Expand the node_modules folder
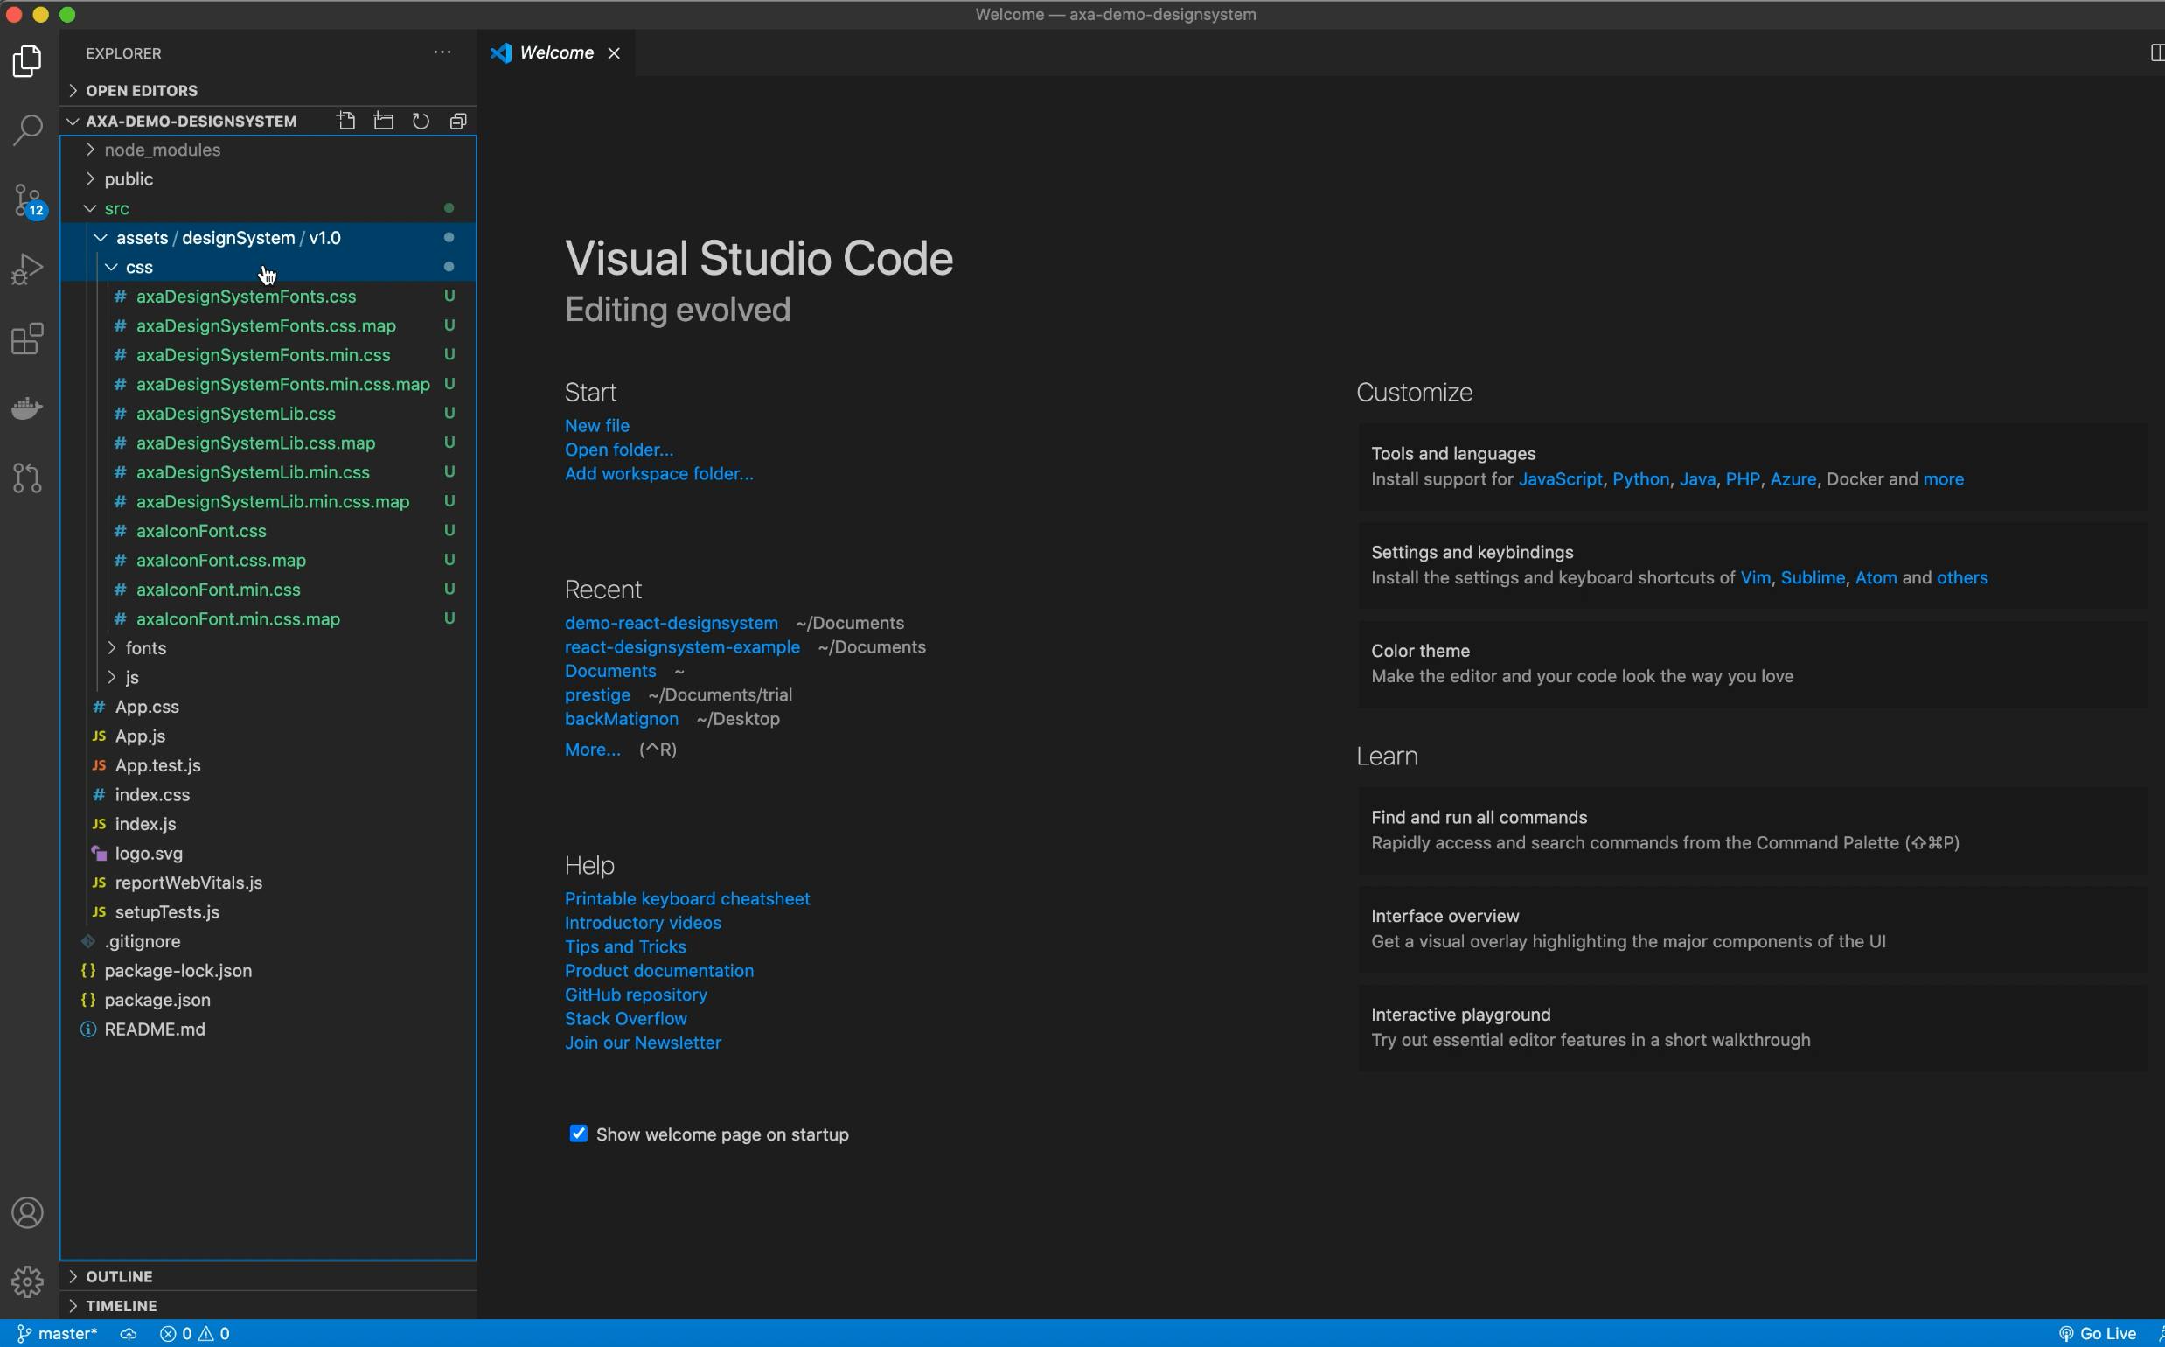This screenshot has width=2165, height=1347. coord(161,150)
